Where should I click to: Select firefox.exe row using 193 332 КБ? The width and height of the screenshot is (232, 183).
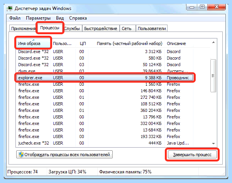click(105, 136)
